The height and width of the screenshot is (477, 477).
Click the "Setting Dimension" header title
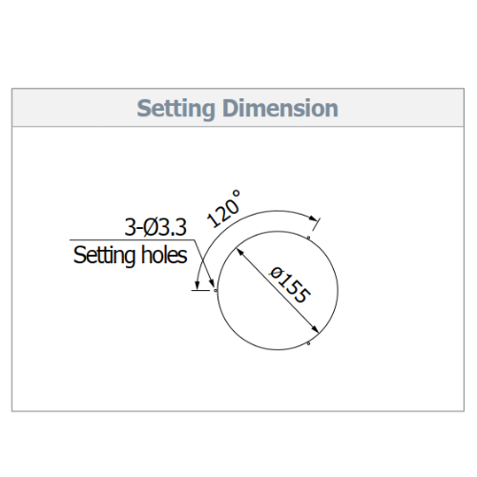point(238,109)
